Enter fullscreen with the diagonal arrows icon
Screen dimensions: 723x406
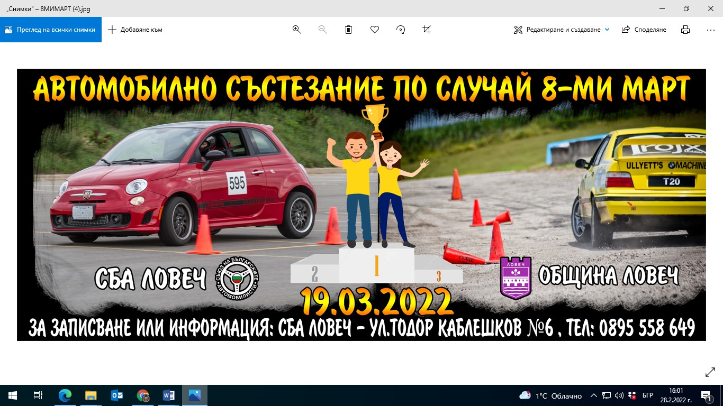(710, 372)
